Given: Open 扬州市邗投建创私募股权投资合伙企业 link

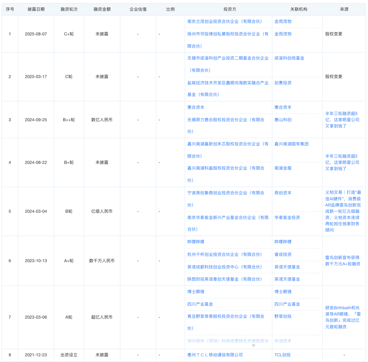Looking at the screenshot, I should pyautogui.click(x=228, y=34).
